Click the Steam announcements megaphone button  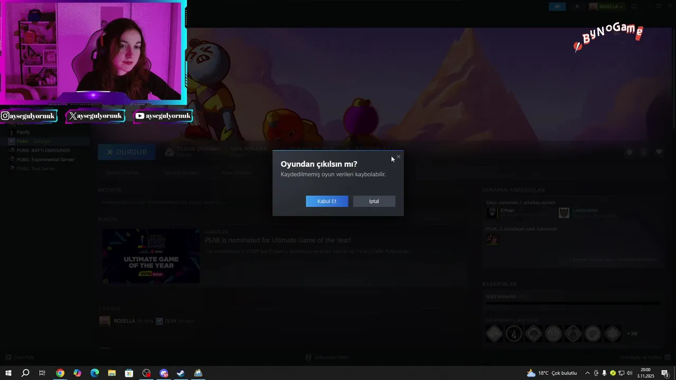pyautogui.click(x=557, y=6)
